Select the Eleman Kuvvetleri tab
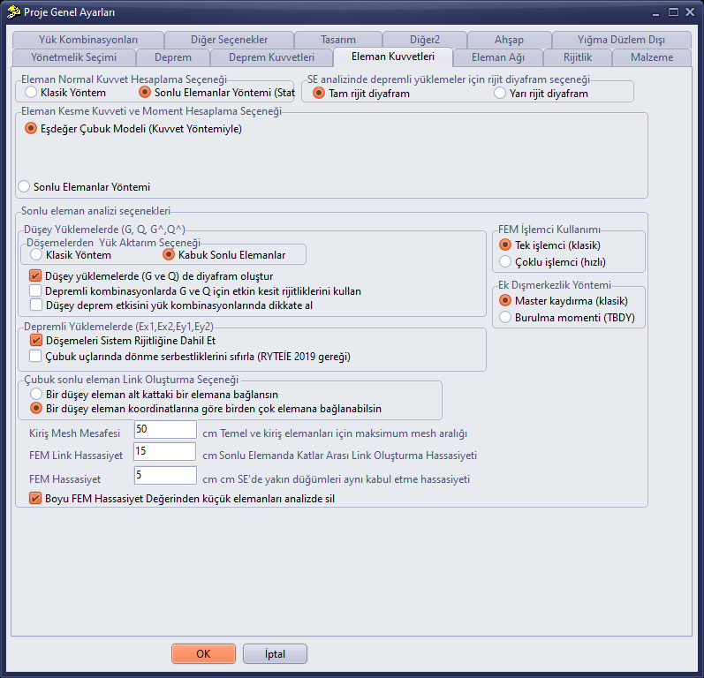The height and width of the screenshot is (678, 704). (393, 56)
